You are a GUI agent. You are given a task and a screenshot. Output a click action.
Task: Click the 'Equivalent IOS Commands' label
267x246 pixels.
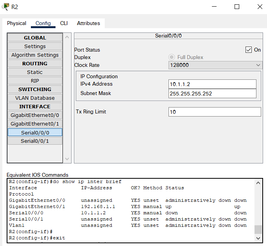point(38,175)
